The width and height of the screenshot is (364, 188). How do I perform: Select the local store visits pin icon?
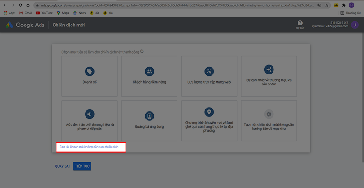209,112
